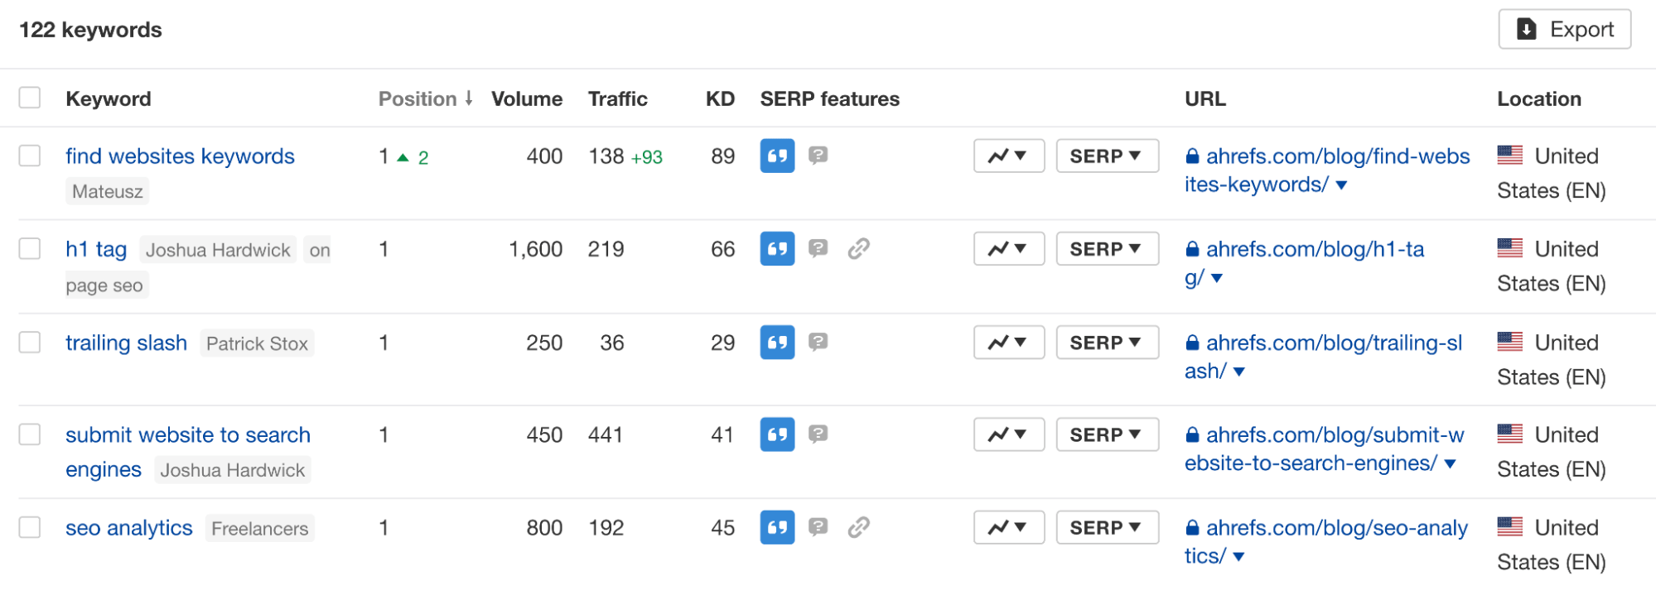The image size is (1656, 590).
Task: Click the featured snippet icon for 'find websites keywords'
Action: click(x=776, y=156)
